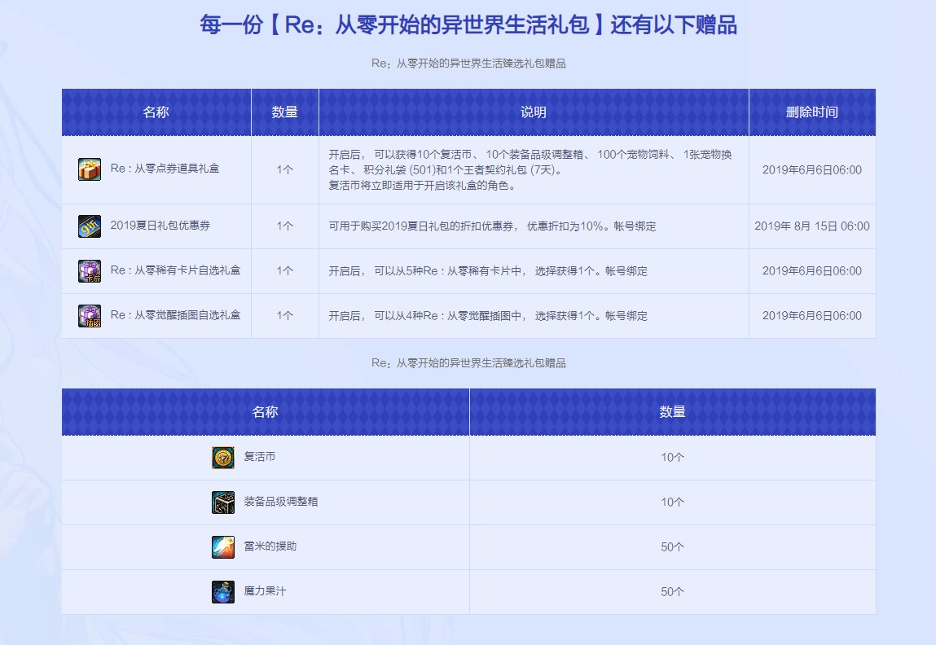Click the 说明 column header in first table
This screenshot has height=645, width=936.
[x=534, y=112]
